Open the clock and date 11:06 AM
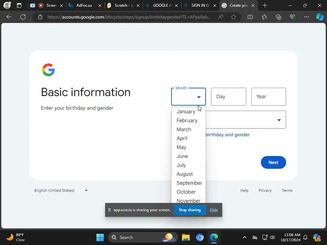 pos(291,237)
